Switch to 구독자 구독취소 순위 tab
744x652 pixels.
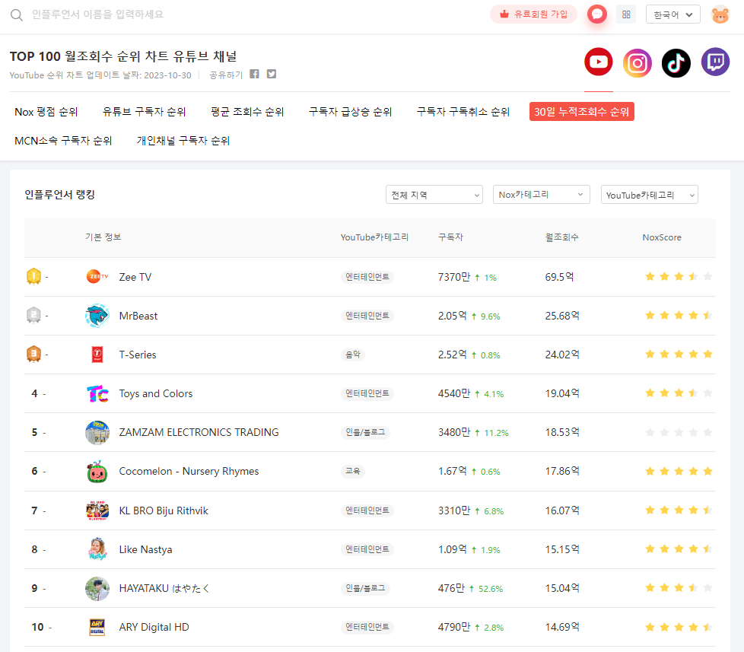tap(463, 112)
